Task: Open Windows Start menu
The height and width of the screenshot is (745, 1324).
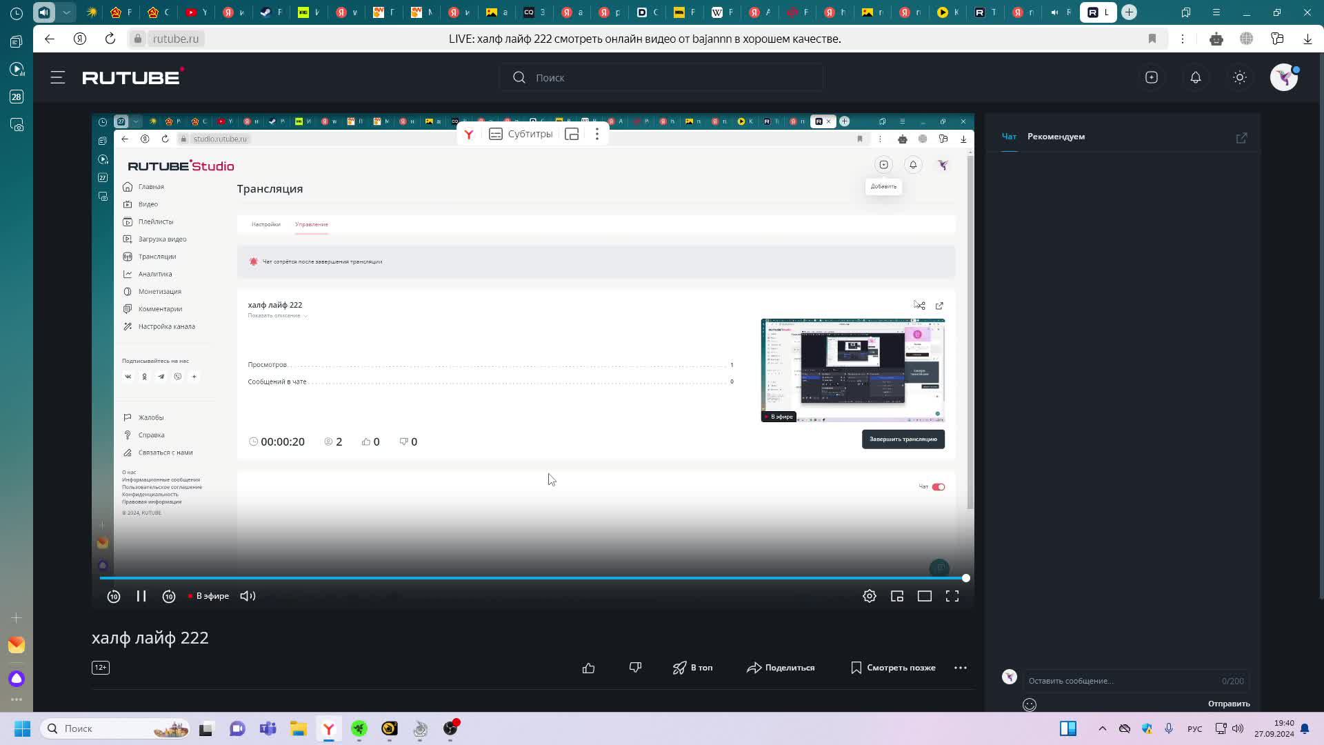Action: 22,728
